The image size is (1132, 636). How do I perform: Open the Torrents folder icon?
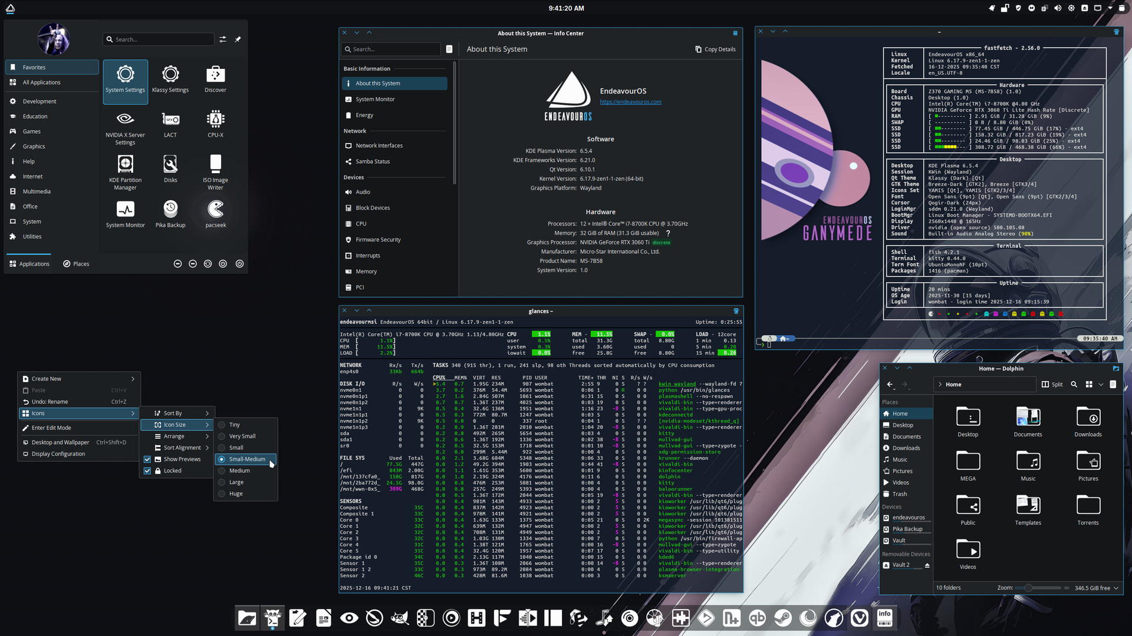click(1088, 506)
